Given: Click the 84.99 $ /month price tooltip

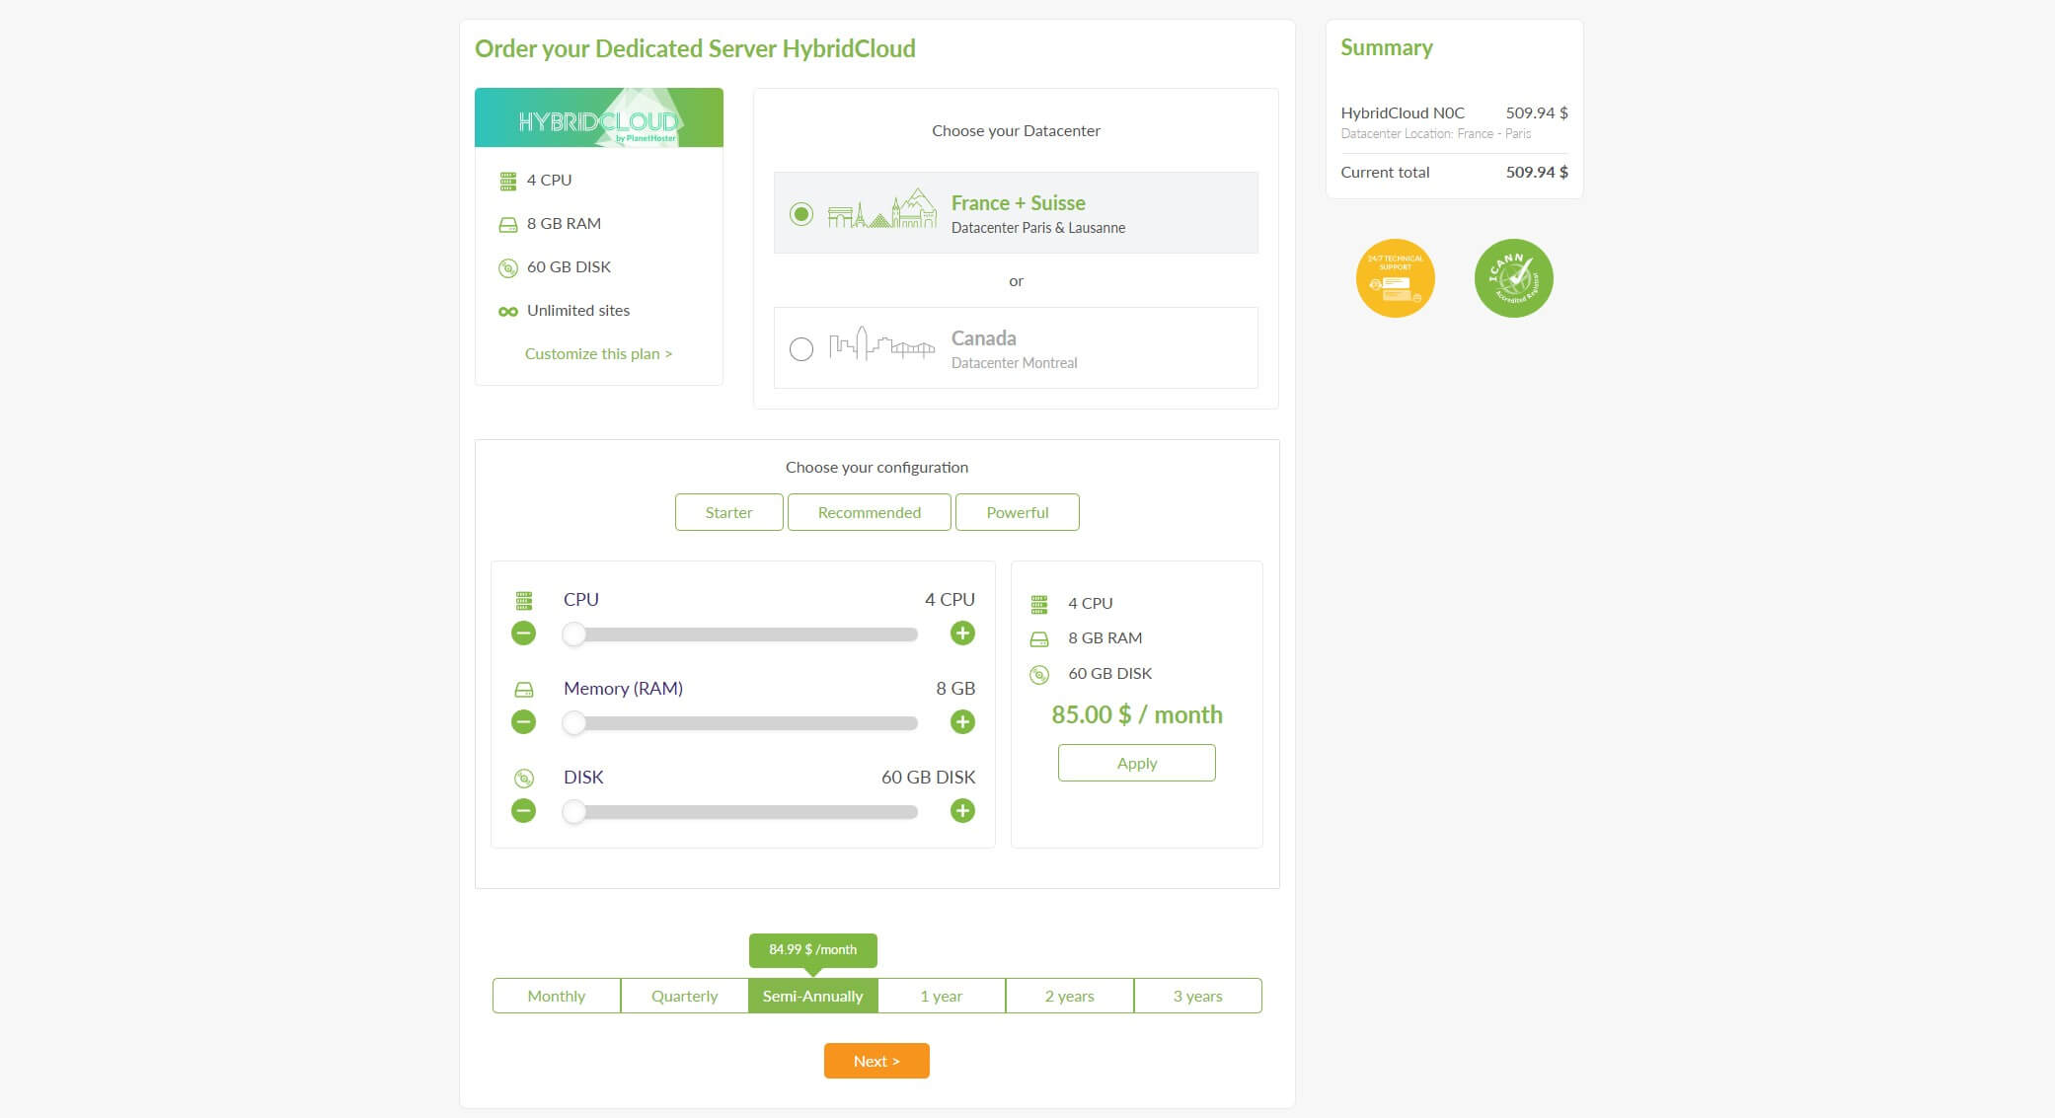Looking at the screenshot, I should tap(813, 949).
